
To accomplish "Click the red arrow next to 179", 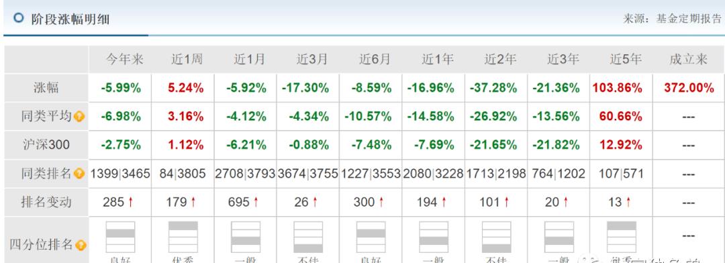I will (193, 202).
